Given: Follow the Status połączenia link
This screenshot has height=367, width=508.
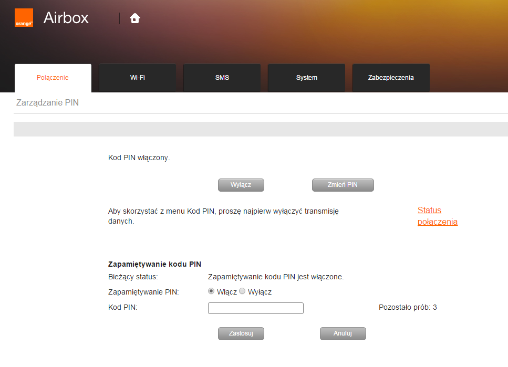Looking at the screenshot, I should (x=437, y=216).
